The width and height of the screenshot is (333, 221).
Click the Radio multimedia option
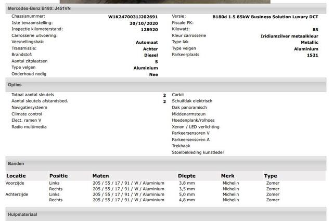click(x=29, y=127)
